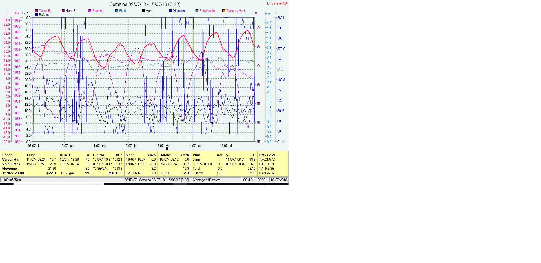The height and width of the screenshot is (263, 541).
Task: Click the absolute humidity value '11.69 g/m³'
Action: pyautogui.click(x=68, y=173)
